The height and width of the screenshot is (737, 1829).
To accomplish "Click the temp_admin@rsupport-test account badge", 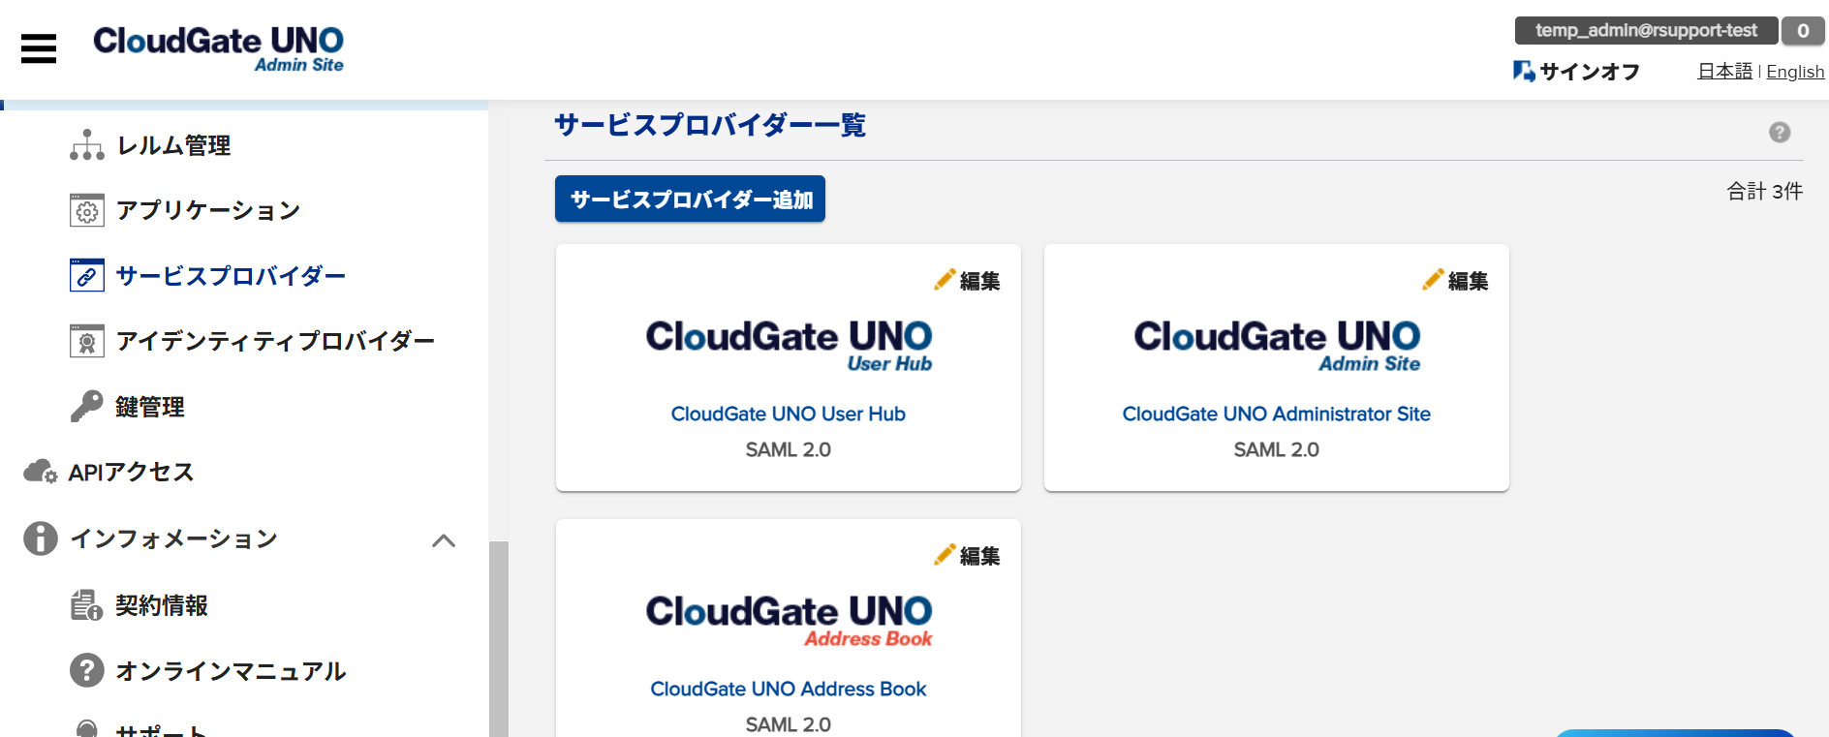I will click(1646, 30).
